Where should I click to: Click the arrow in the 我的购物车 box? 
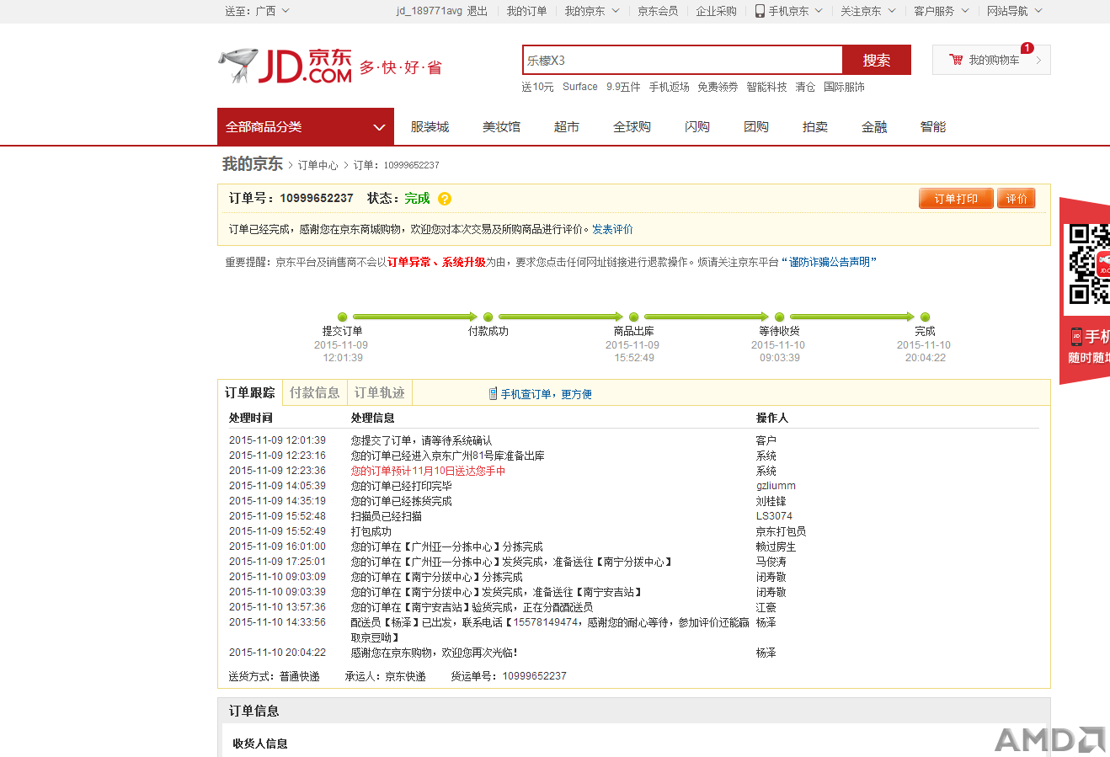(1038, 61)
